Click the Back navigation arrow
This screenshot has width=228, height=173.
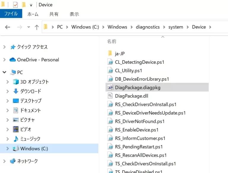[8, 27]
